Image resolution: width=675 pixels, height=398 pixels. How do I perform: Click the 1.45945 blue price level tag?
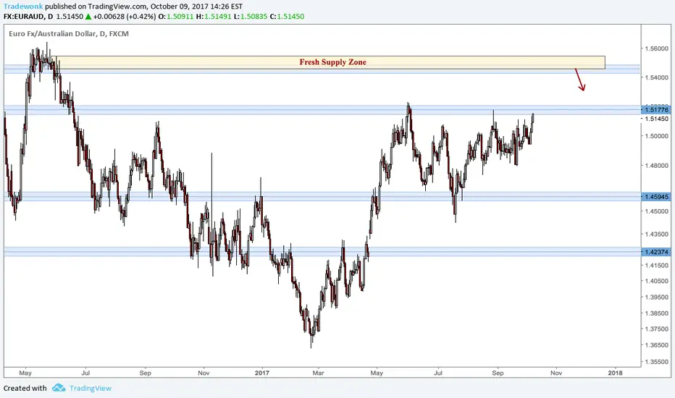(x=656, y=197)
